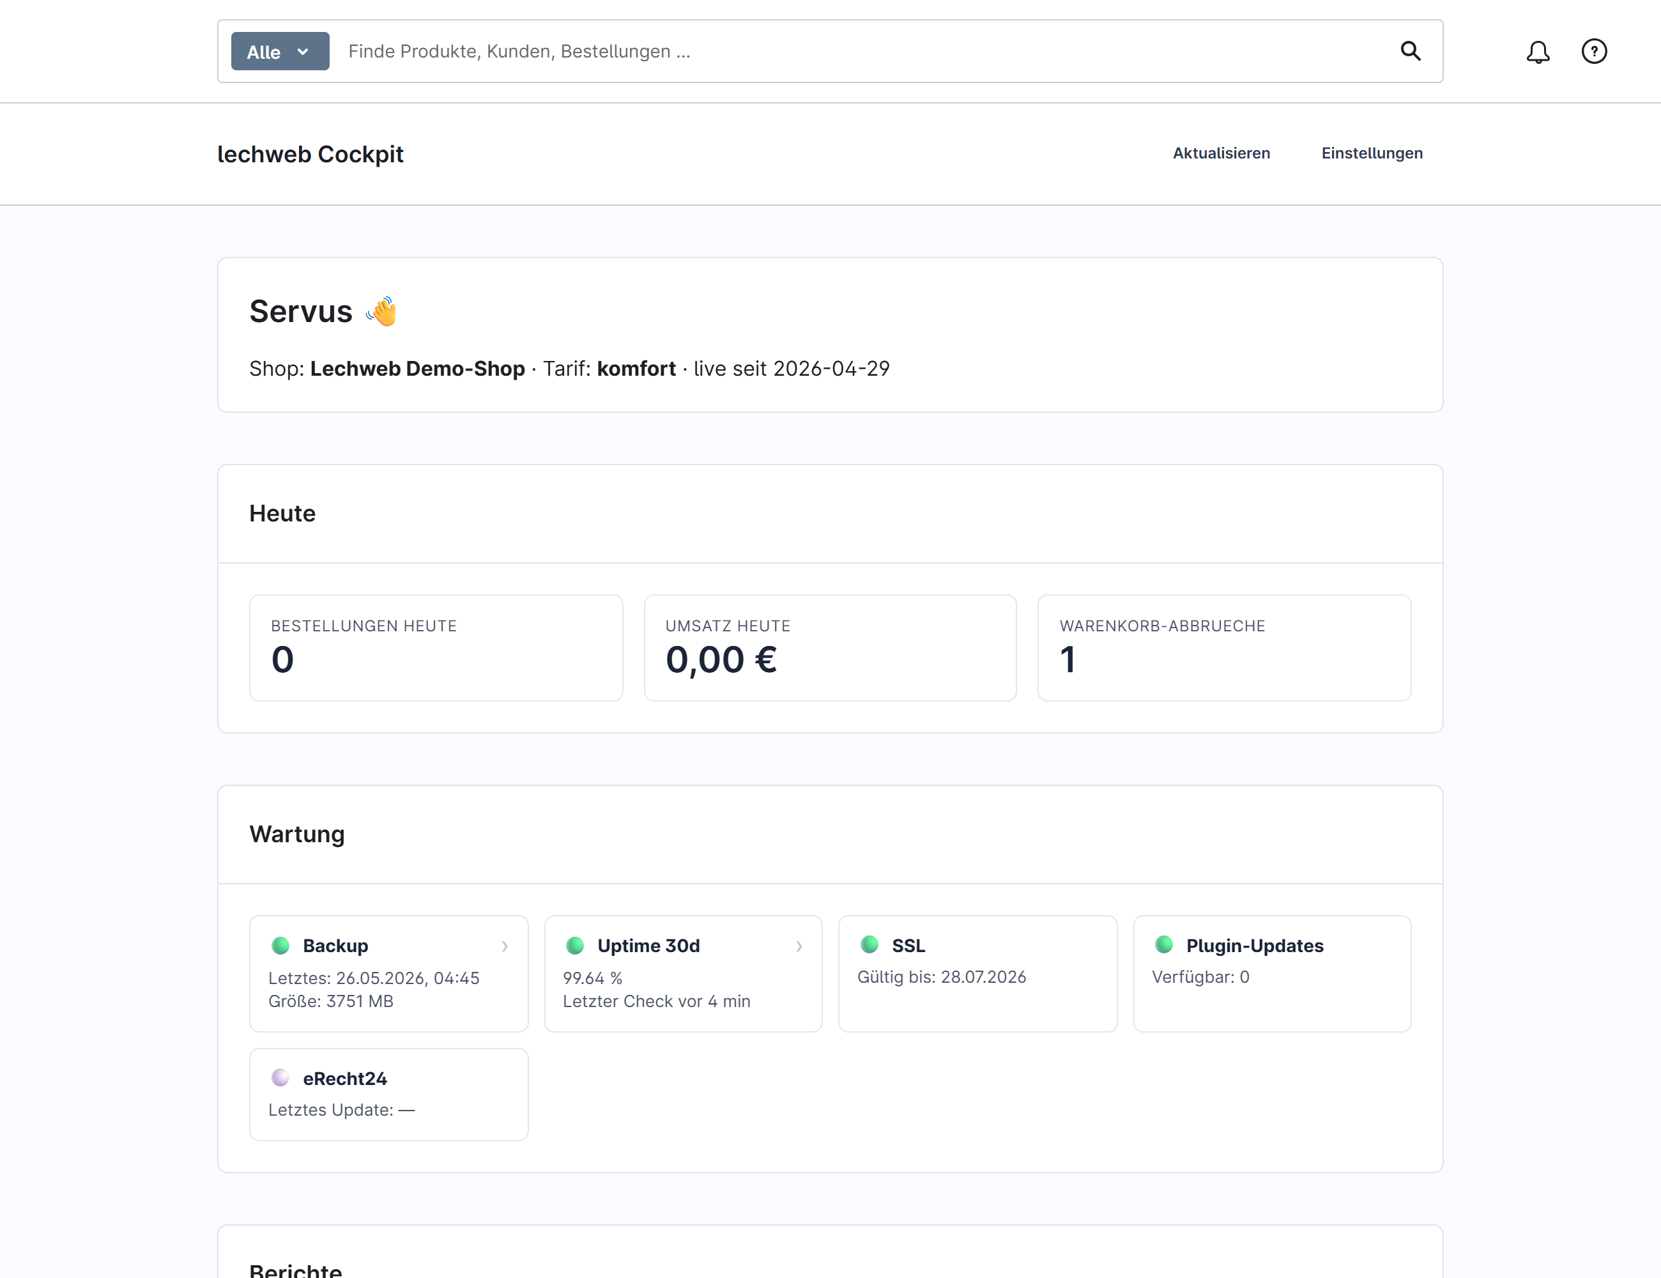Click the Umsatz Heute value 0,00 €
Viewport: 1661px width, 1278px height.
pyautogui.click(x=721, y=659)
